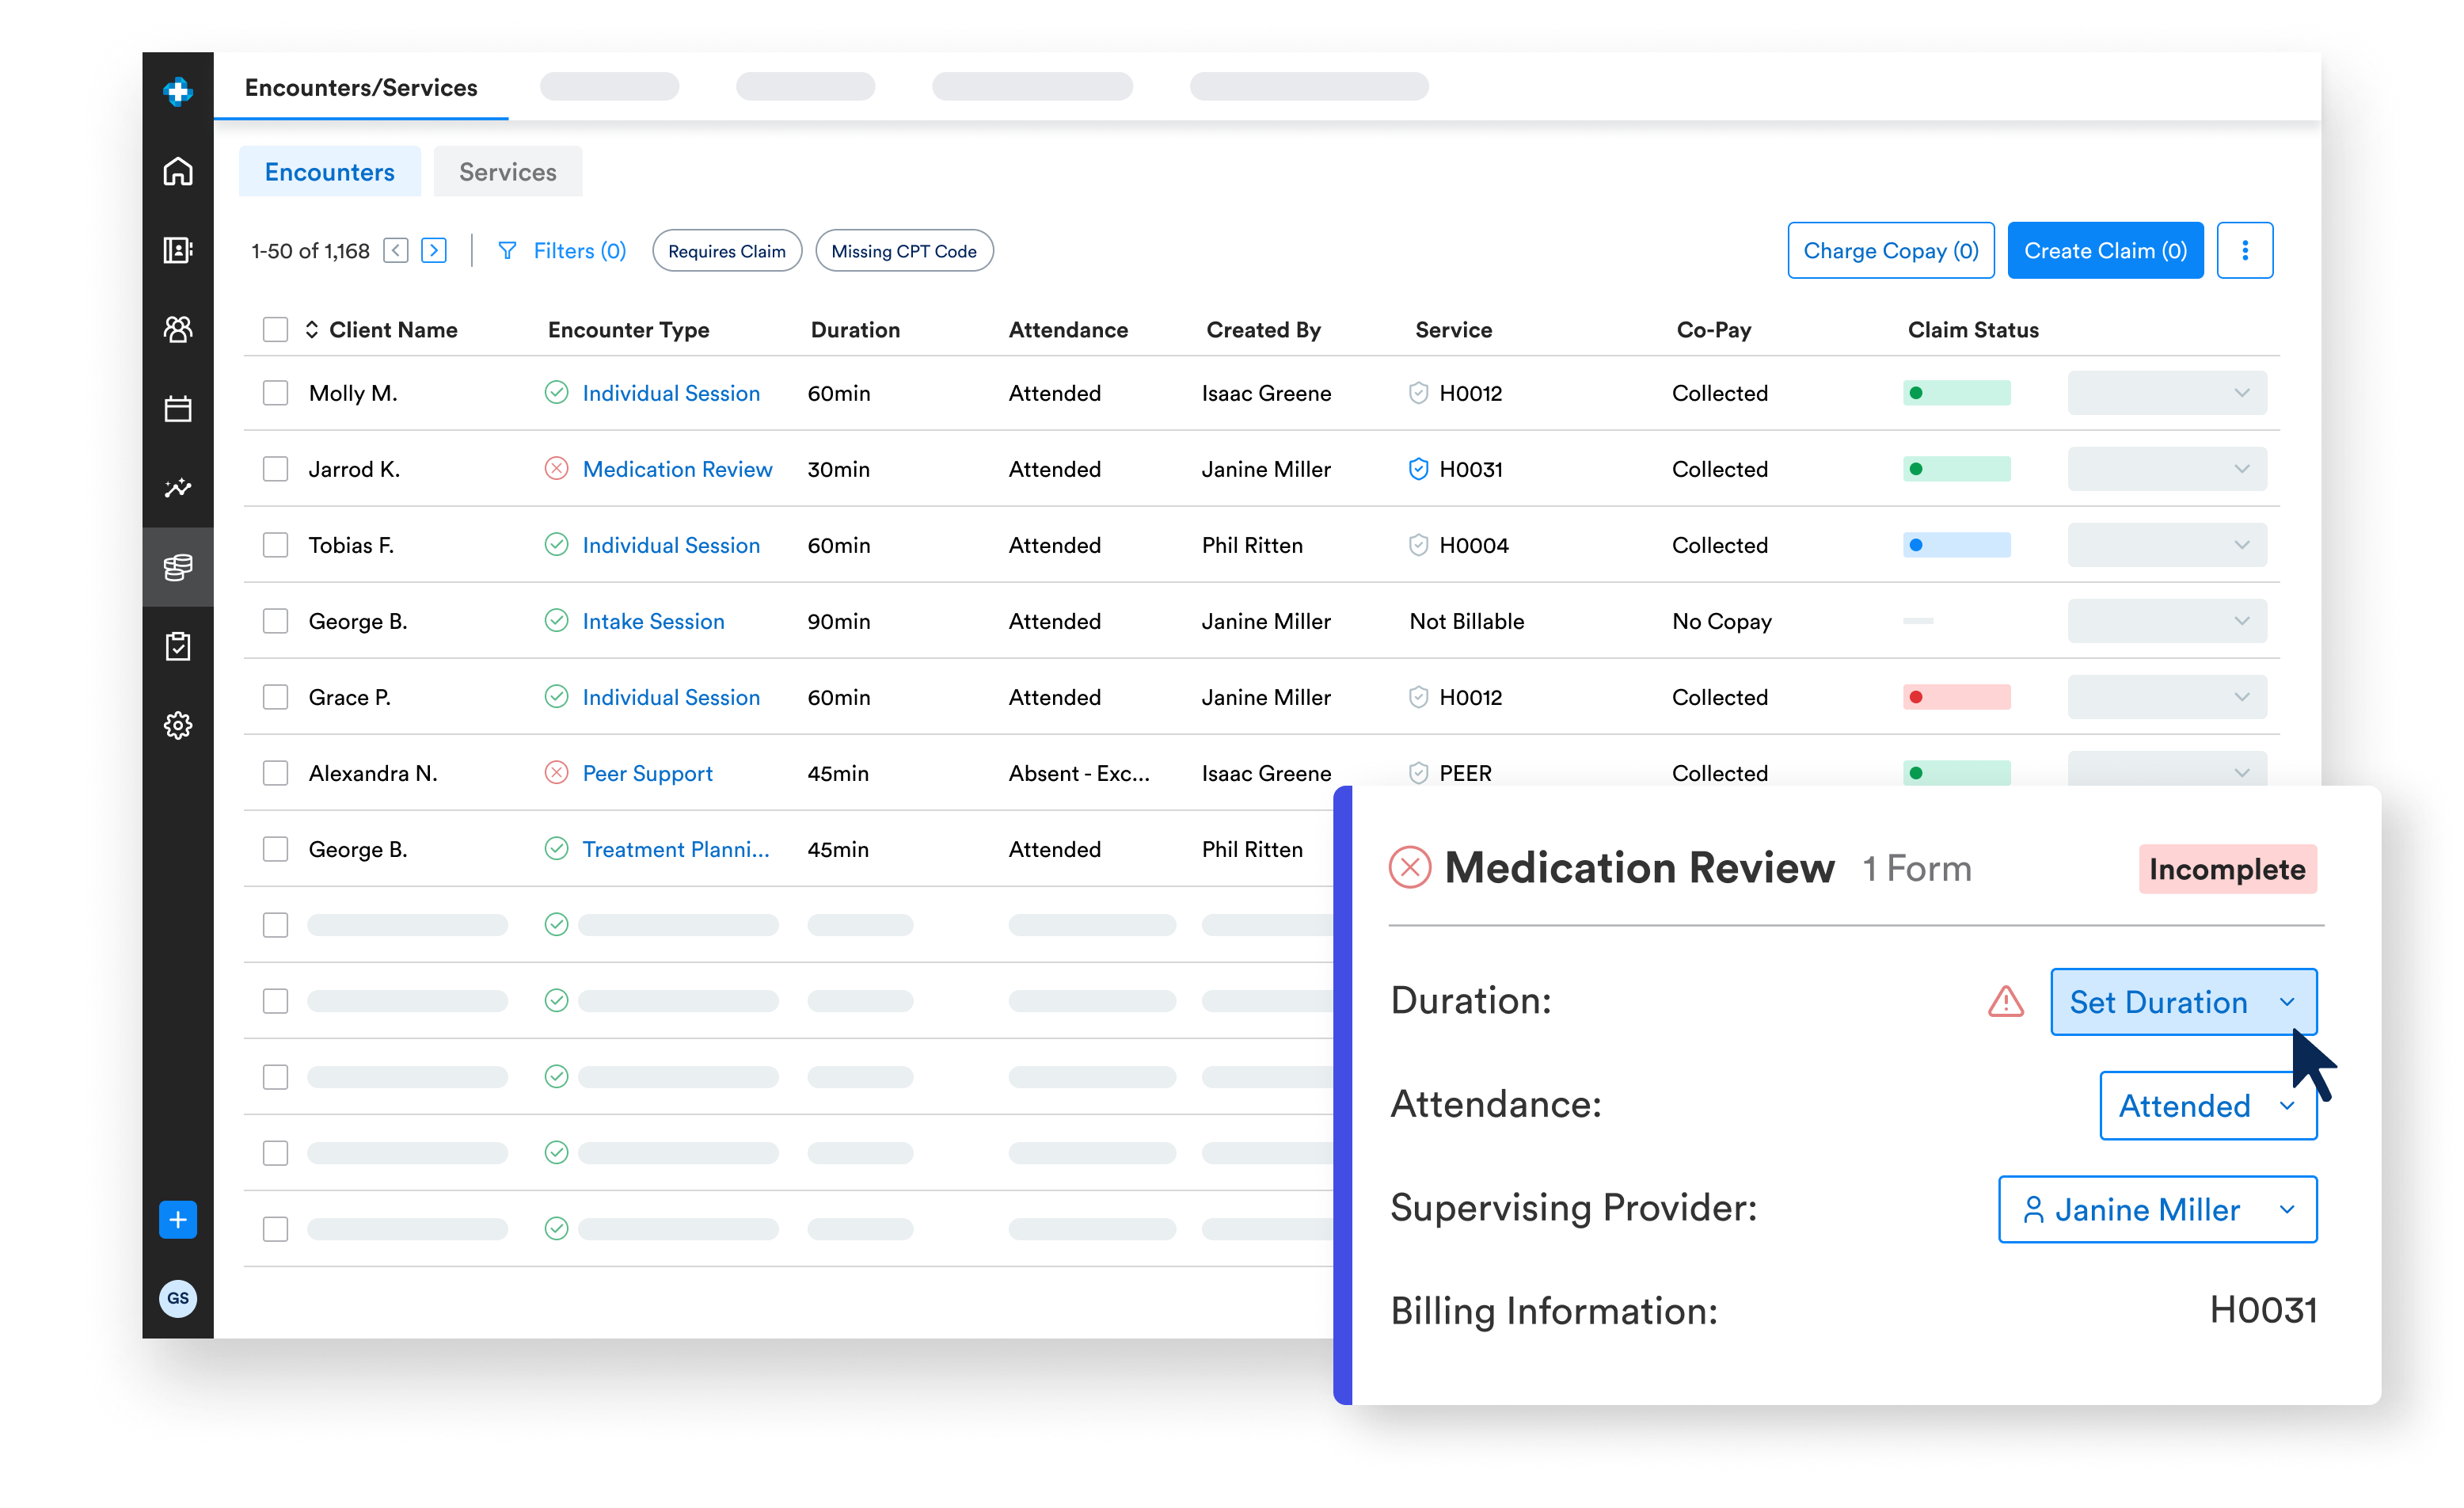Open the calendar icon in sidebar

[x=178, y=408]
